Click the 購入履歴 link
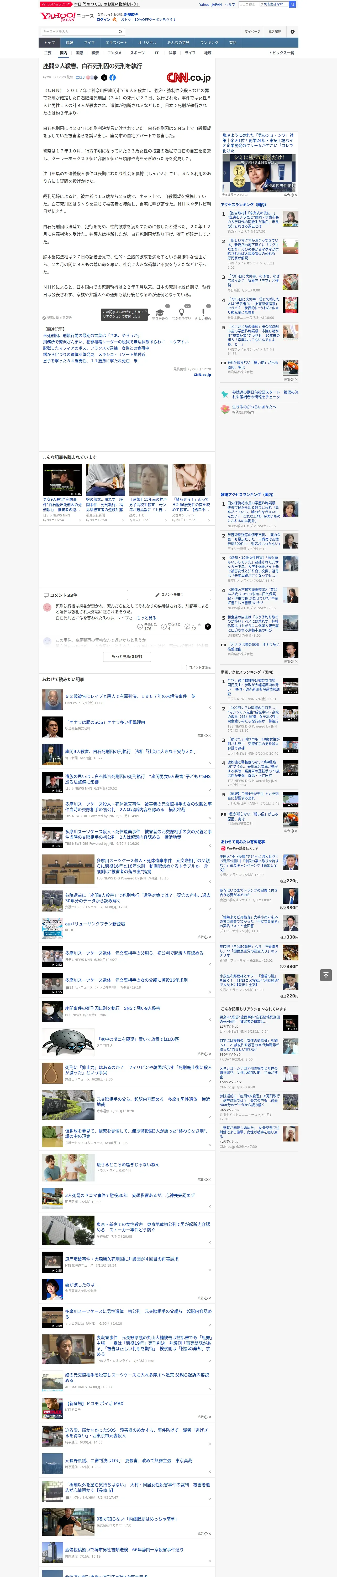337x1577 pixels. [275, 32]
